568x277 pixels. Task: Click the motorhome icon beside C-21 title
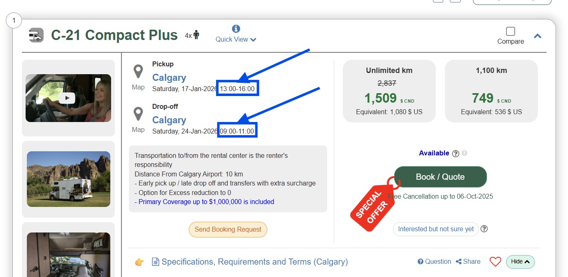36,35
